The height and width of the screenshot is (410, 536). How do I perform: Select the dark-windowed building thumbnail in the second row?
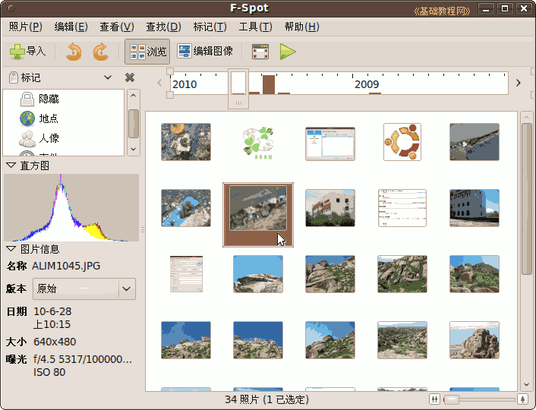pyautogui.click(x=475, y=208)
